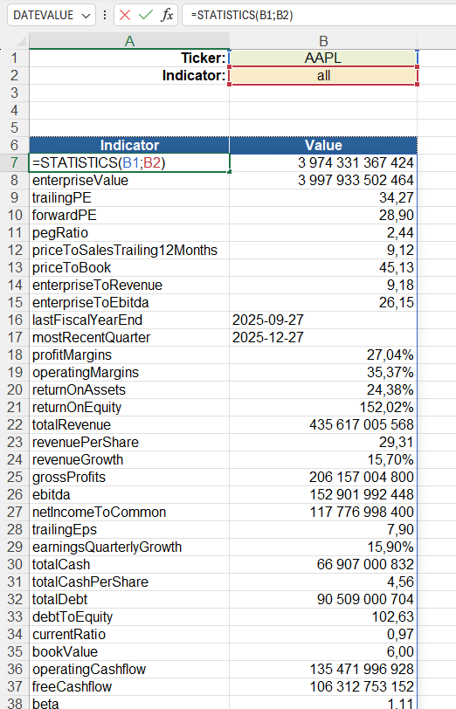
Task: Click the blue Value header cell
Action: click(x=323, y=145)
